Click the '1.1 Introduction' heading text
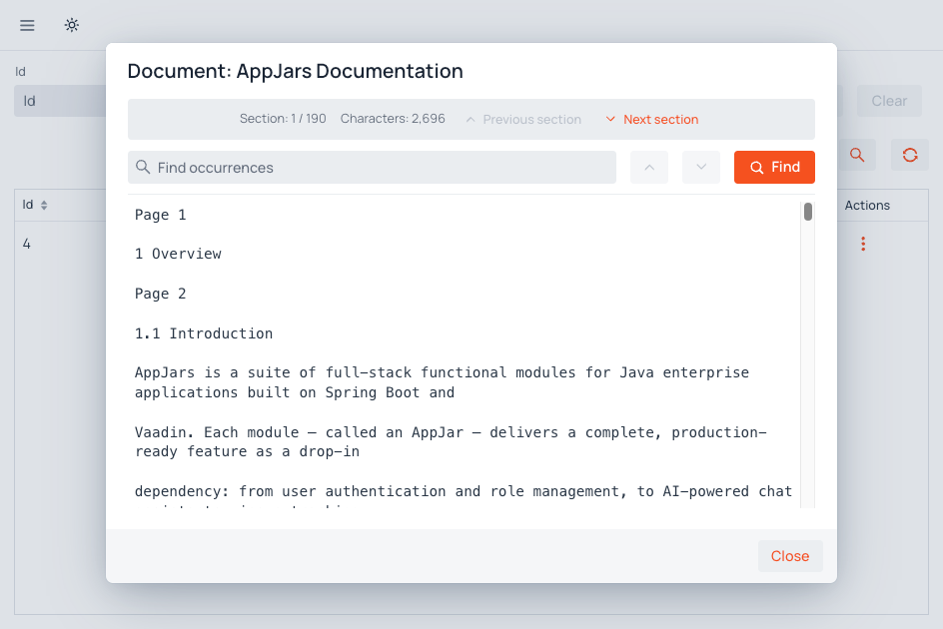Image resolution: width=943 pixels, height=629 pixels. (x=204, y=333)
